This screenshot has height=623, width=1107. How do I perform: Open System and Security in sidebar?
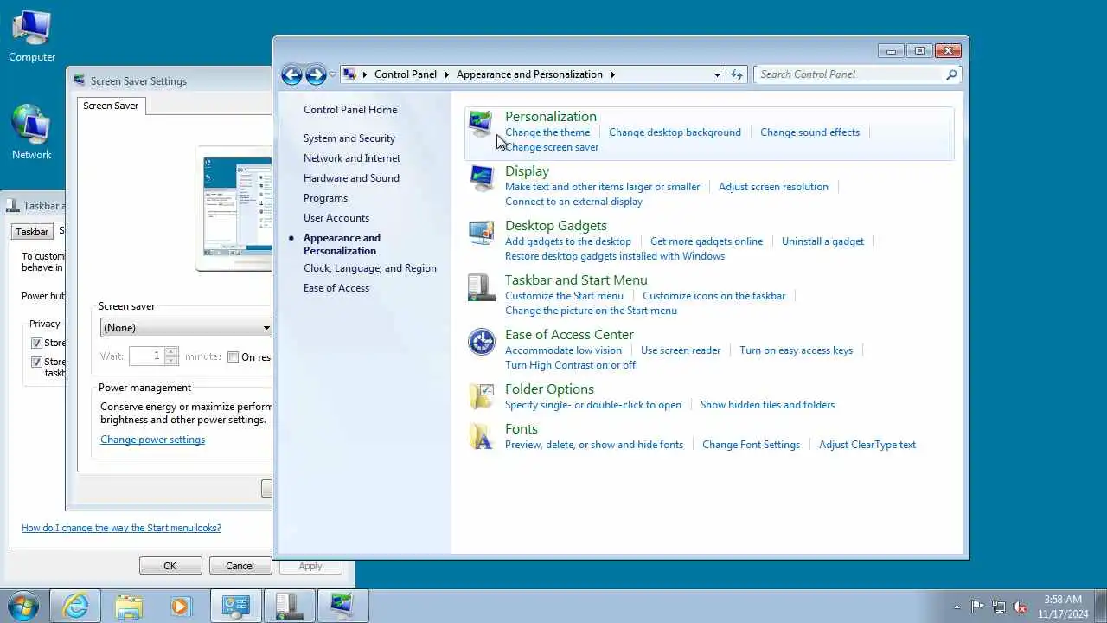click(x=349, y=138)
